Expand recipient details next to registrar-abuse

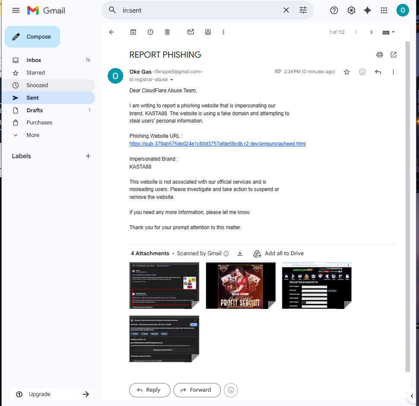tap(172, 80)
